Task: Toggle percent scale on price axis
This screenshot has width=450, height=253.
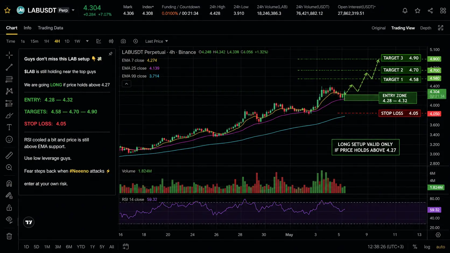Action: tap(415, 247)
